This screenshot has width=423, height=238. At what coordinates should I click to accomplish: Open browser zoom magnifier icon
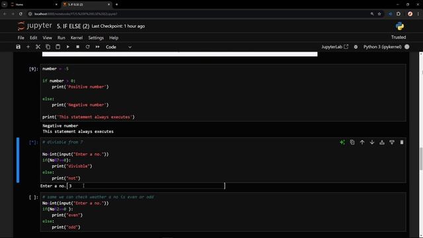(x=372, y=14)
